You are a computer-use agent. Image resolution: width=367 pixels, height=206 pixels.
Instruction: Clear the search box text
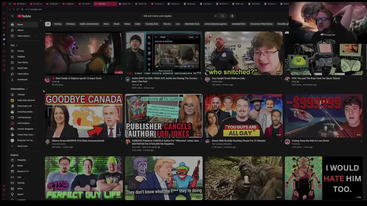coord(216,16)
